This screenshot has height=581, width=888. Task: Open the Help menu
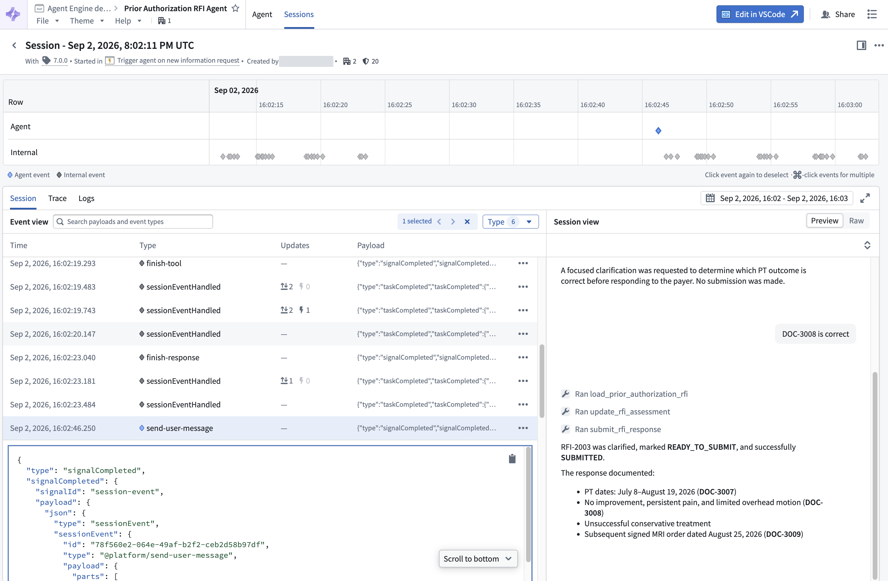pos(128,21)
